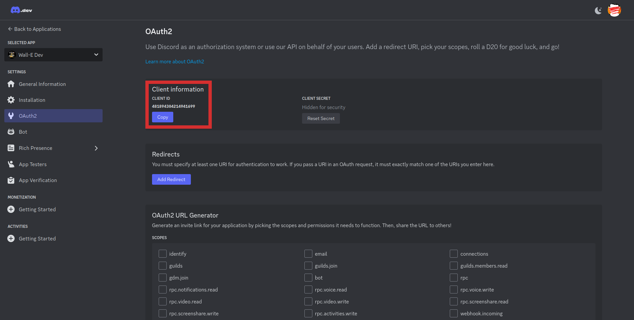Image resolution: width=634 pixels, height=320 pixels.
Task: Tick the gdm.join scope
Action: tap(163, 278)
